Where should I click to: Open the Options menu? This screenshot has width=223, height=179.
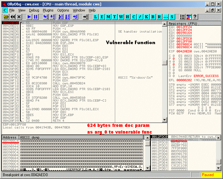[63, 10]
